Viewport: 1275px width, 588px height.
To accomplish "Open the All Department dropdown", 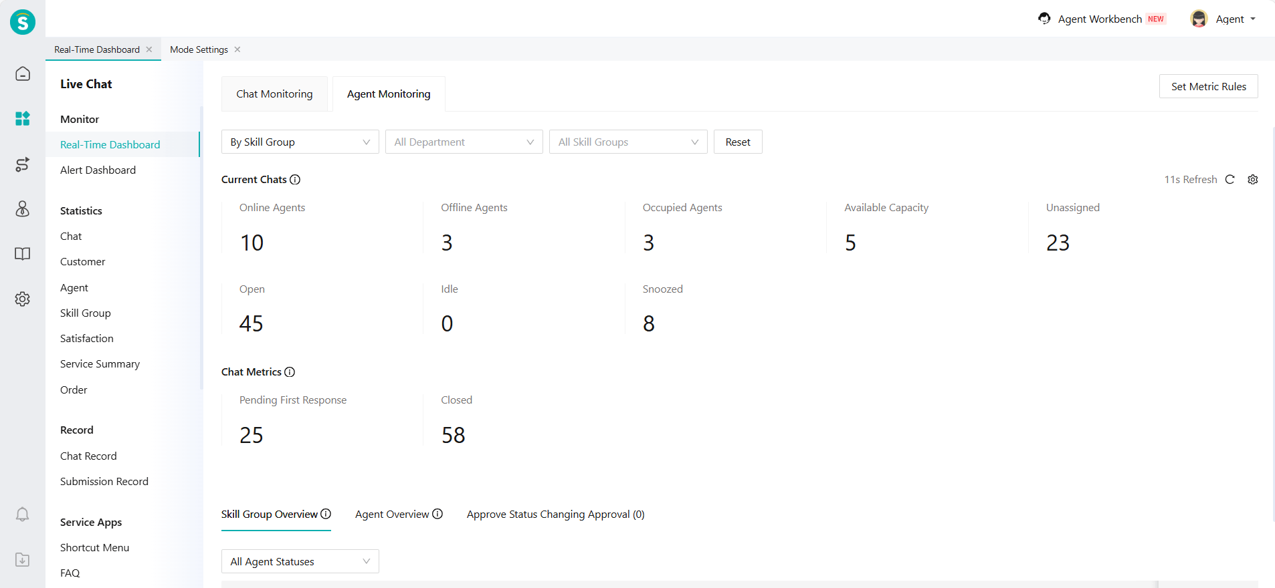I will pyautogui.click(x=464, y=142).
